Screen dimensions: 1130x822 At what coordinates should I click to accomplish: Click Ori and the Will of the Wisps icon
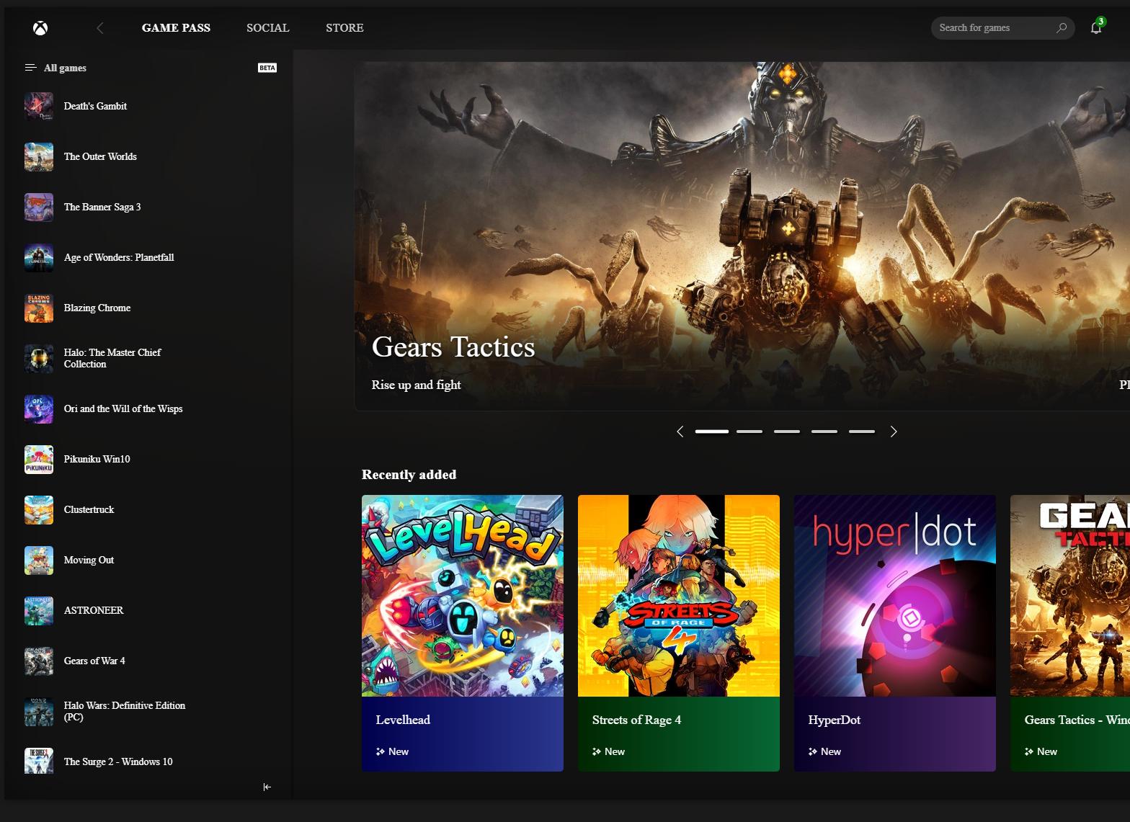[x=39, y=409]
